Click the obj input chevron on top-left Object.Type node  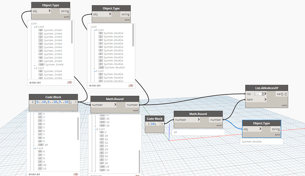(x=50, y=11)
